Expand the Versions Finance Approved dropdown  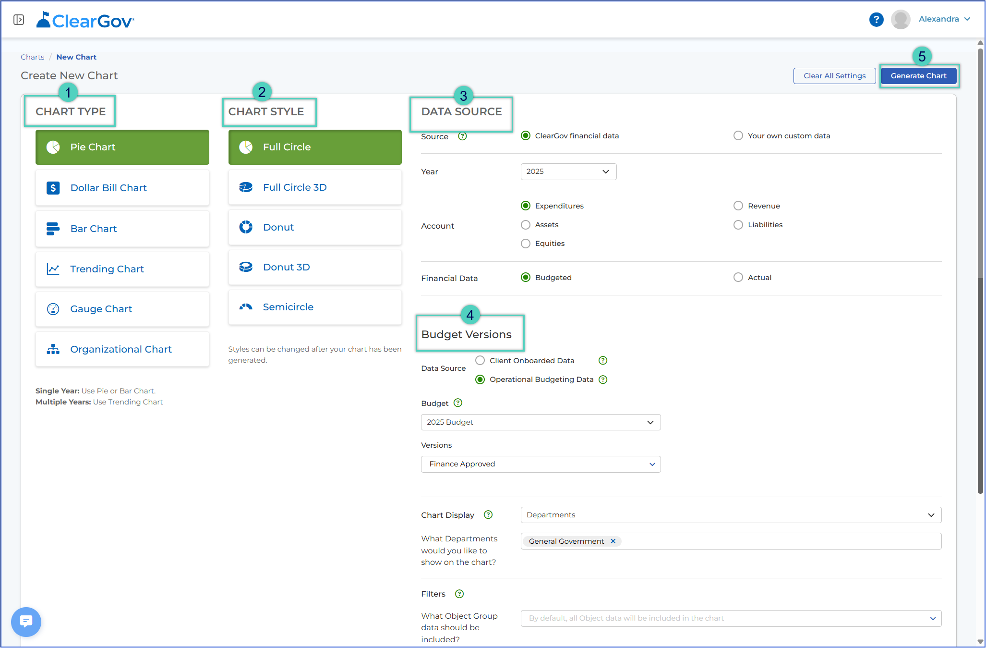(x=541, y=464)
